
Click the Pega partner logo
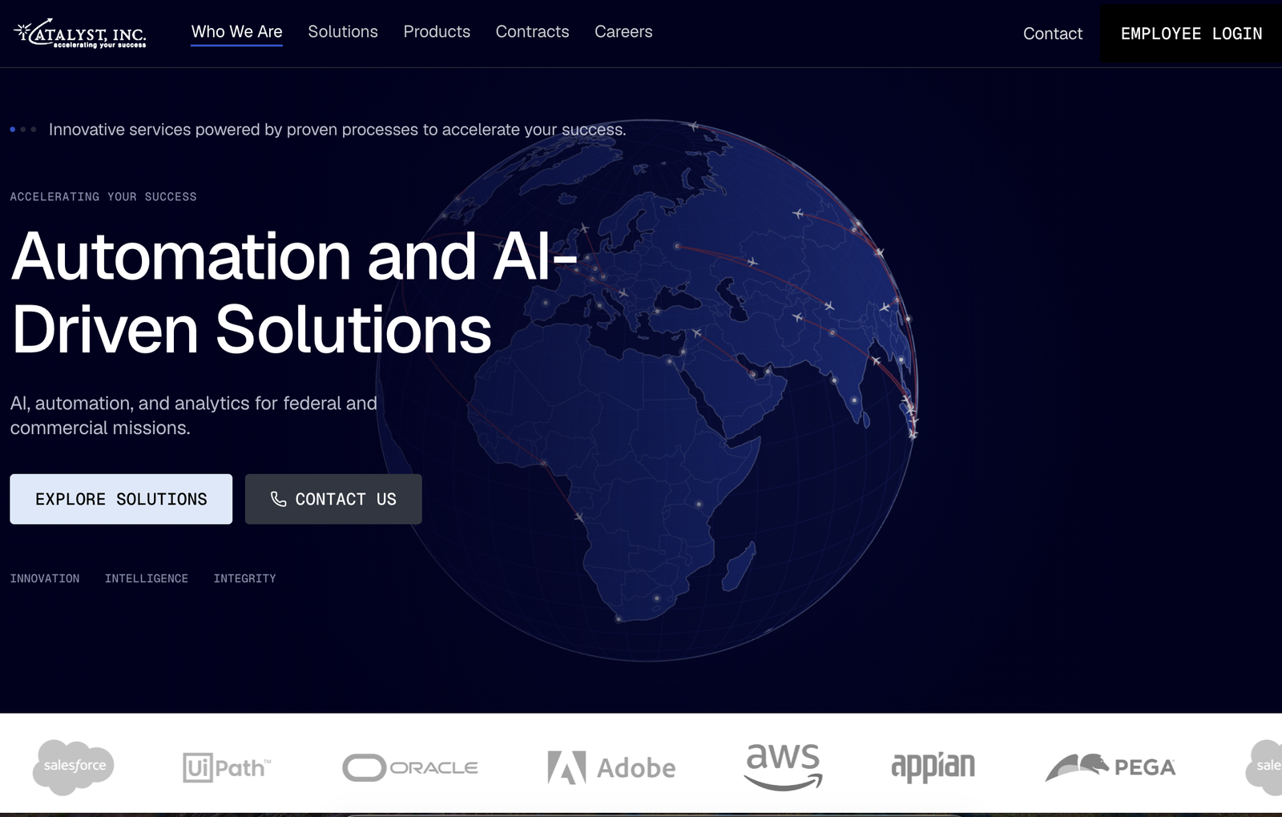(1111, 767)
